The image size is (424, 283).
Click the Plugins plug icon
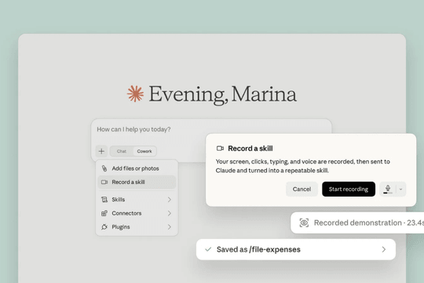[104, 226]
